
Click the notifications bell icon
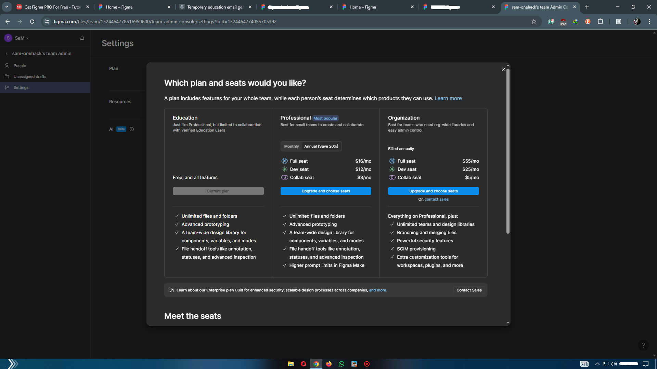pos(82,38)
